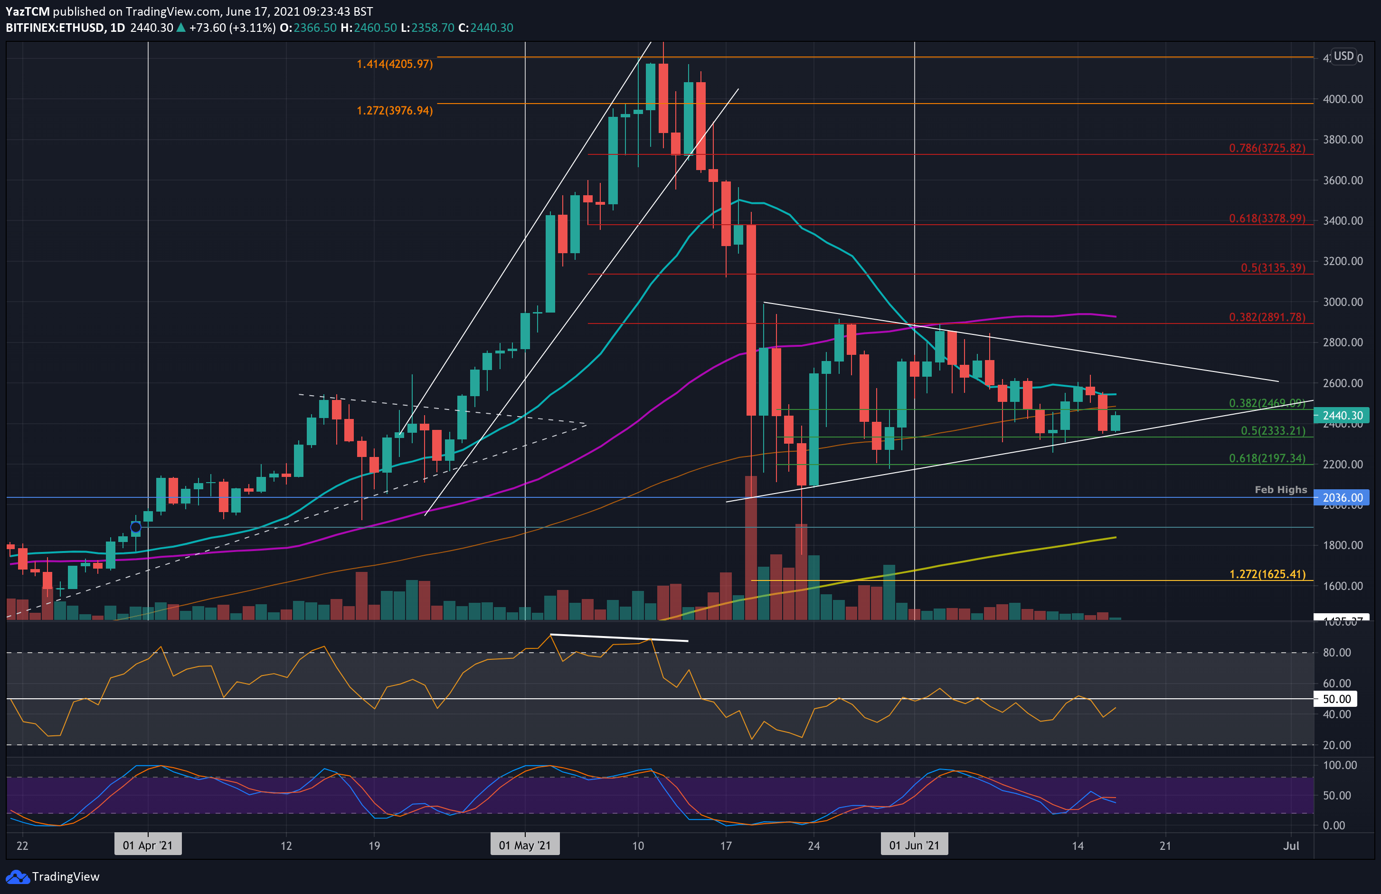The height and width of the screenshot is (894, 1381).
Task: Click the 1.272(1625.41) yellow extension label
Action: pos(1267,574)
